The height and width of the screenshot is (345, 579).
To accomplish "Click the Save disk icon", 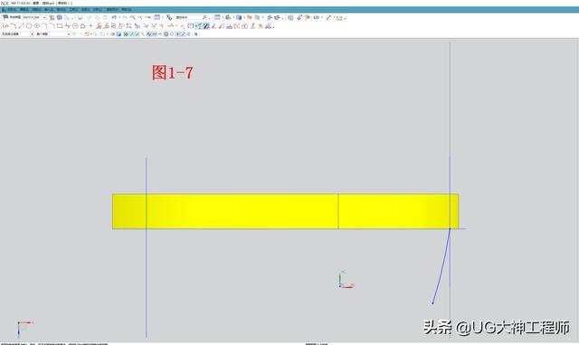I will click(x=81, y=17).
